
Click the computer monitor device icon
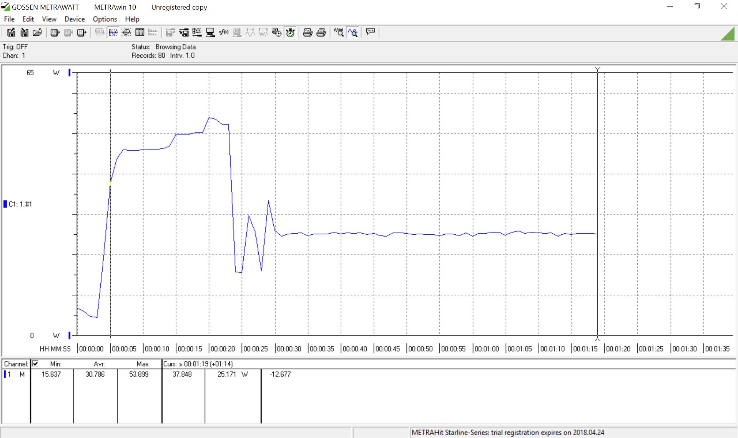click(210, 33)
